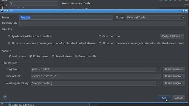Viewport: 189px width, 106px height.
Task: Click the Output Filters button
Action: coord(172,36)
